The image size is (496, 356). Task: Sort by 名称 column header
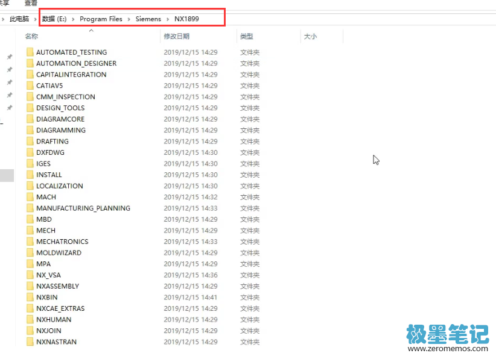(x=31, y=36)
